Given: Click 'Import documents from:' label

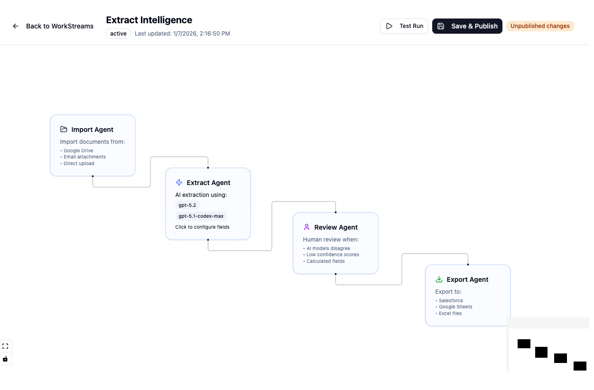Looking at the screenshot, I should pyautogui.click(x=93, y=141).
